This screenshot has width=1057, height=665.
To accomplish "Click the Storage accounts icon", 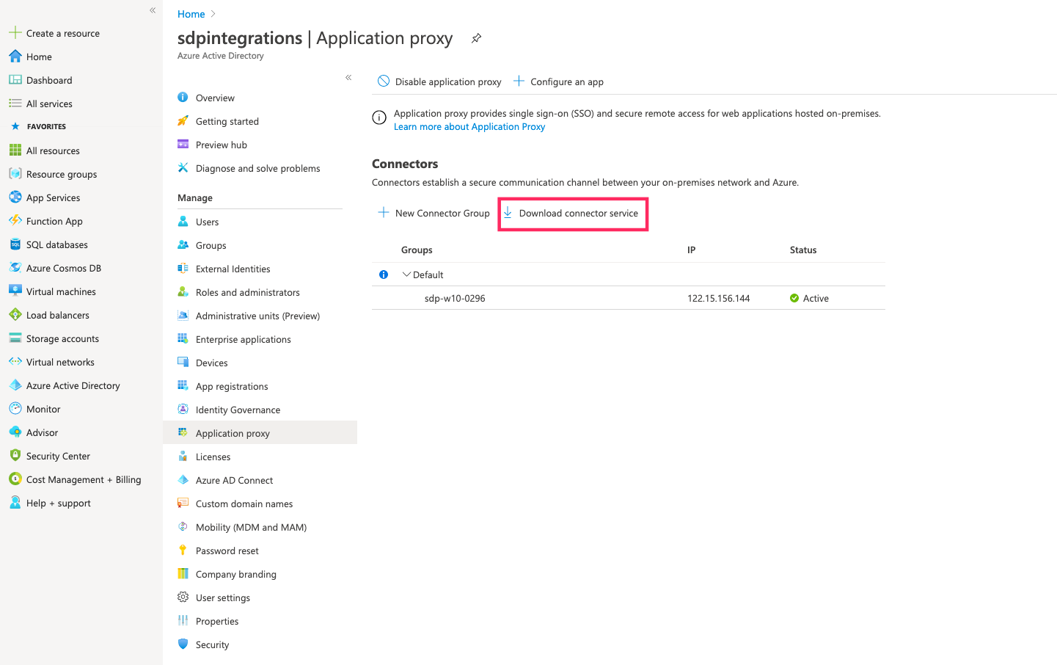I will pyautogui.click(x=15, y=338).
